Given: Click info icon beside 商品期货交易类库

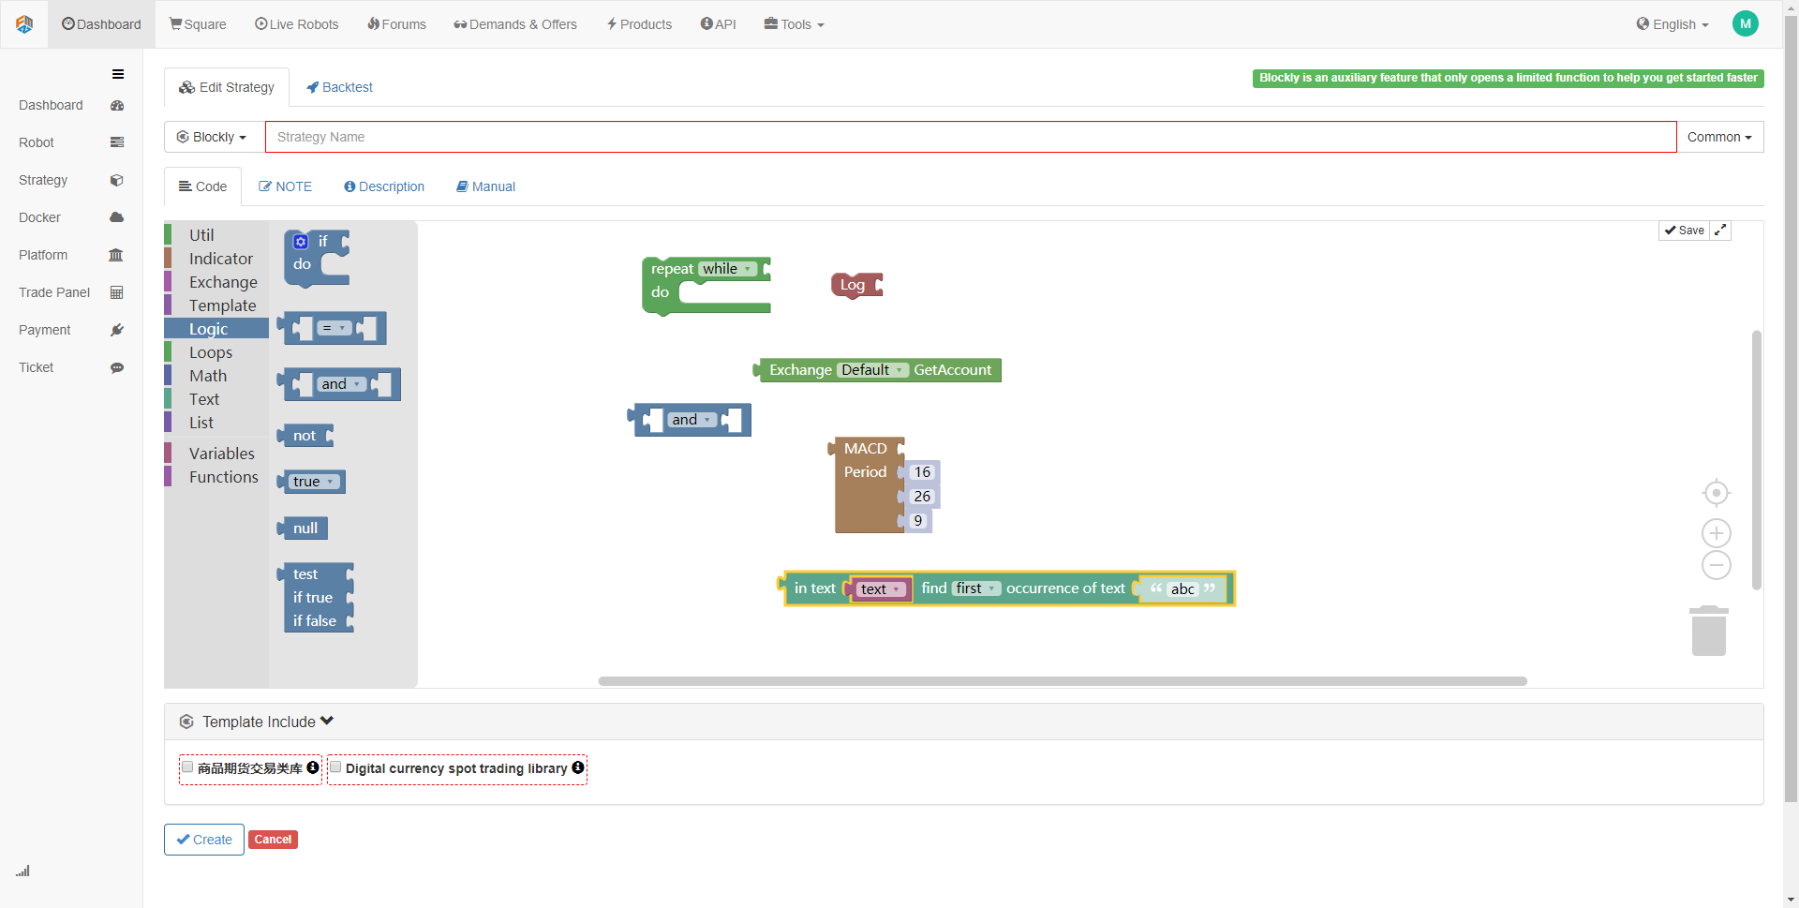Looking at the screenshot, I should click(313, 767).
